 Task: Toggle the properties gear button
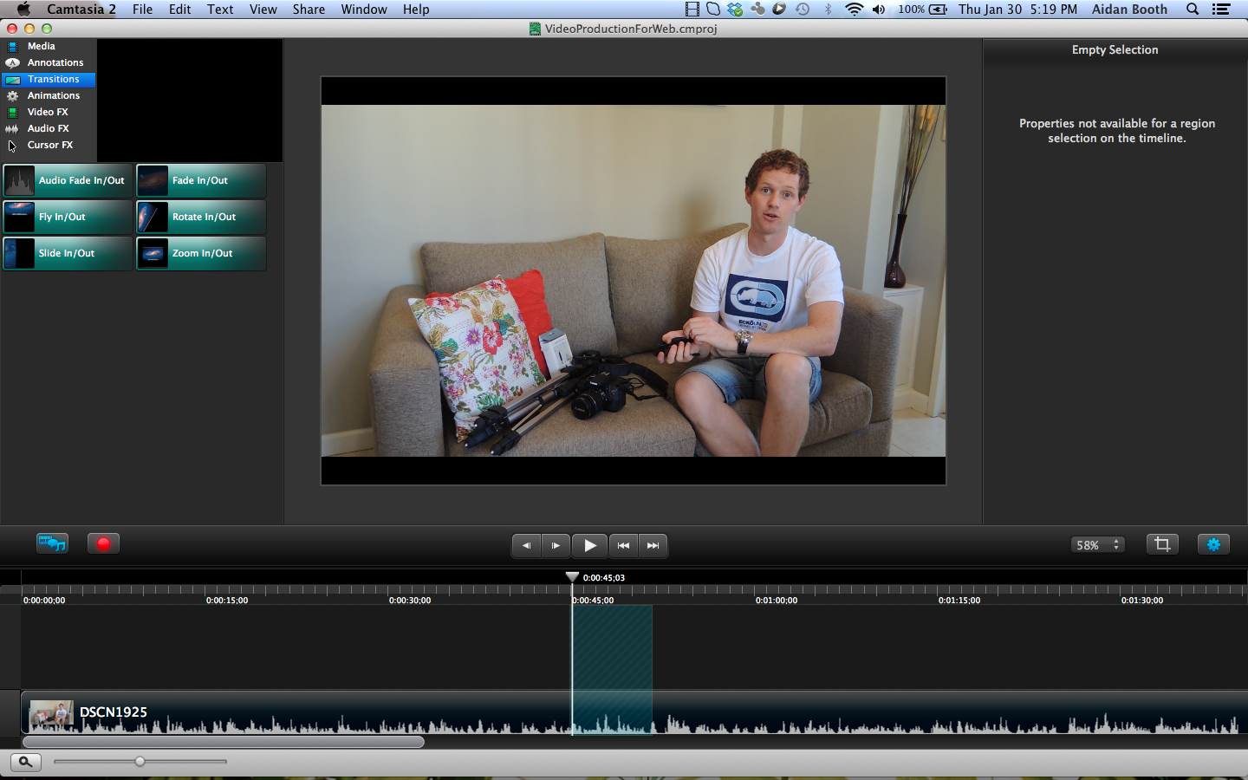click(x=1213, y=544)
